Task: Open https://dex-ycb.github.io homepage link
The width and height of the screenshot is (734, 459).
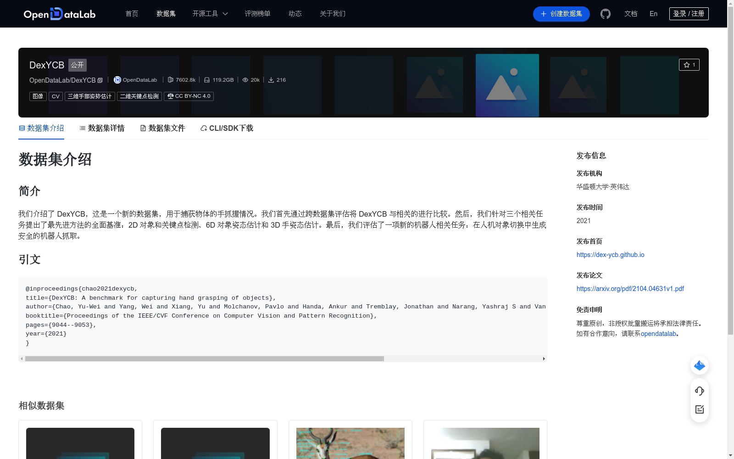Action: pyautogui.click(x=610, y=255)
